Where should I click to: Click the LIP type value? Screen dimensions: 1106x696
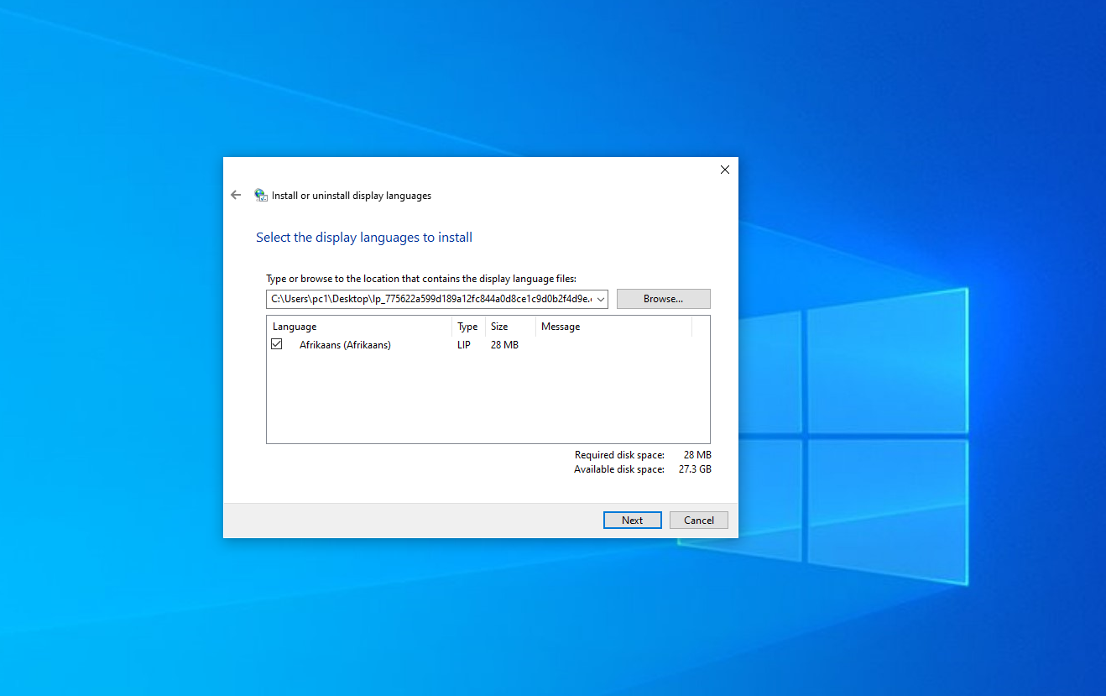pyautogui.click(x=464, y=345)
